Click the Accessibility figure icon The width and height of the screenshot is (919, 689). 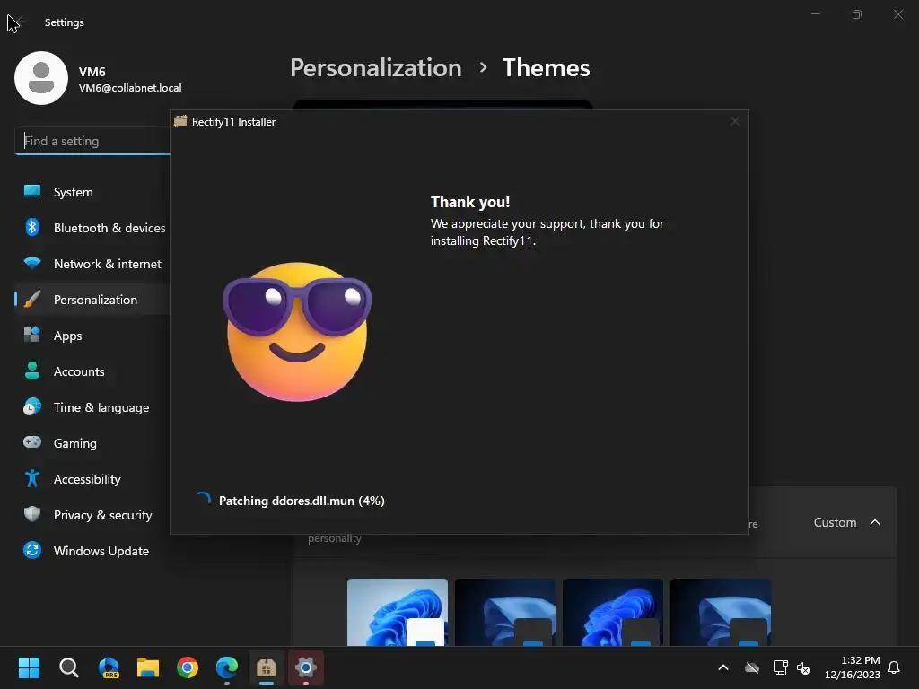[x=32, y=478]
